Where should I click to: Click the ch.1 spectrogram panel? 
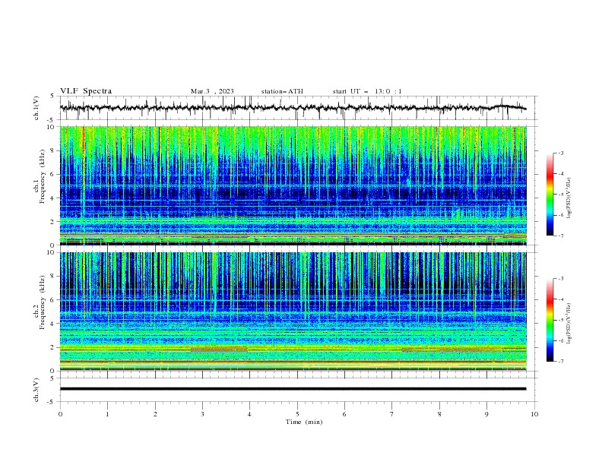[293, 185]
